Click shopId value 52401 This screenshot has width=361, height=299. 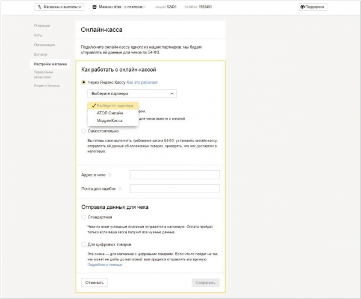(171, 7)
